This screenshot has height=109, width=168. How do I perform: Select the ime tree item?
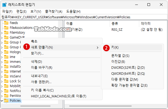coord(12,57)
